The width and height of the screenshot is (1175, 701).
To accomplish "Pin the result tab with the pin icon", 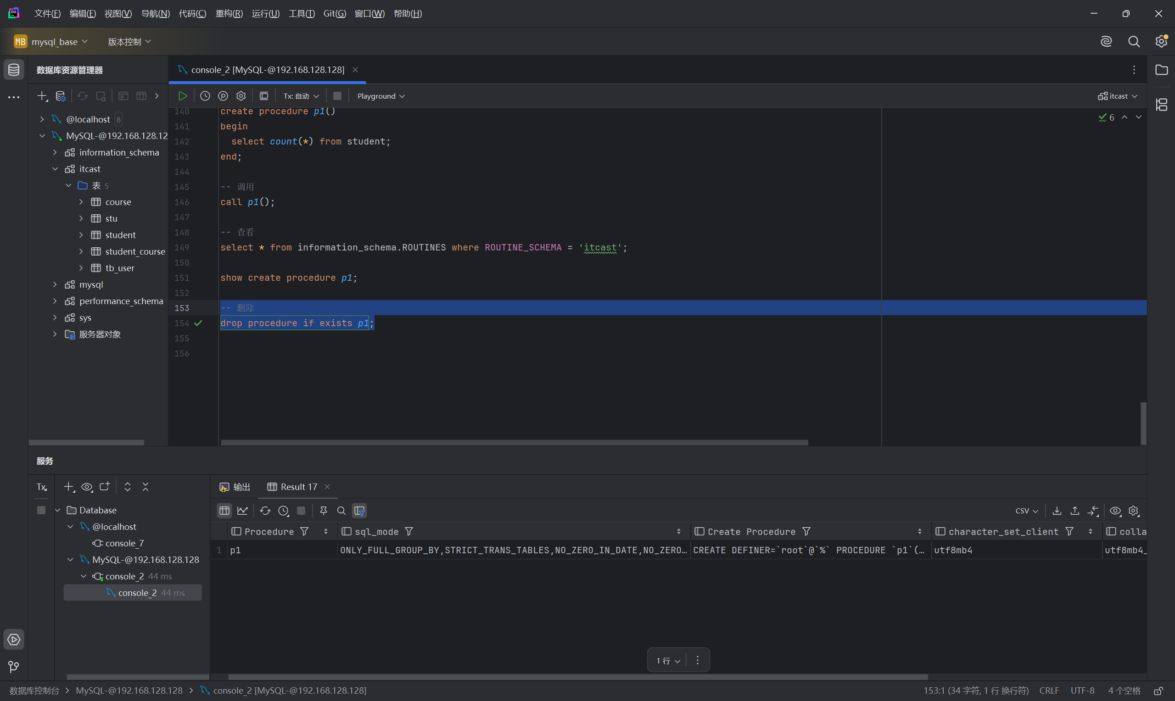I will 323,511.
